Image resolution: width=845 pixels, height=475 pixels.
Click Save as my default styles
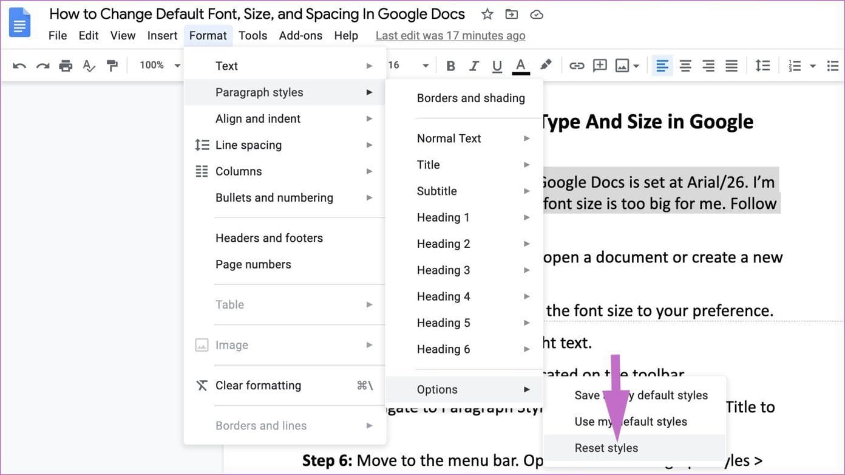click(x=641, y=395)
